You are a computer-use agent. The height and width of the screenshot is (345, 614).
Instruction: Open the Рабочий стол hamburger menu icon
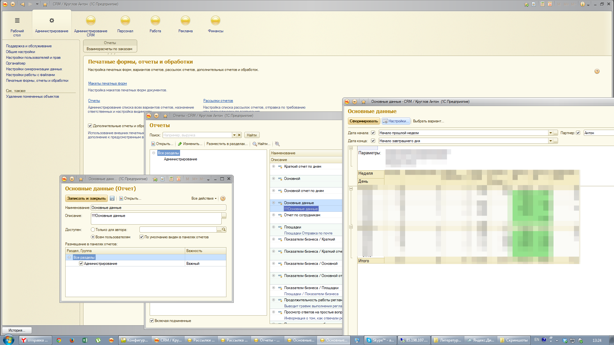point(17,21)
